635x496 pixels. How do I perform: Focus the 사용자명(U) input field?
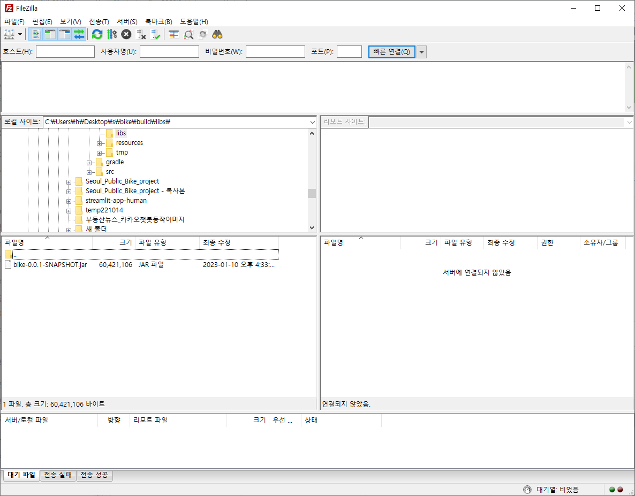pos(169,52)
